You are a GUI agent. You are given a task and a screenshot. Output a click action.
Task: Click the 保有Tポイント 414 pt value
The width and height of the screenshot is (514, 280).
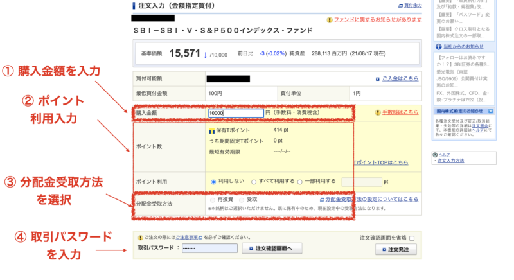(281, 130)
